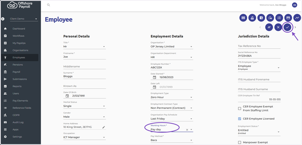Expand the Organisation Department dropdown
Image resolution: width=302 pixels, height=145 pixels.
tap(172, 57)
